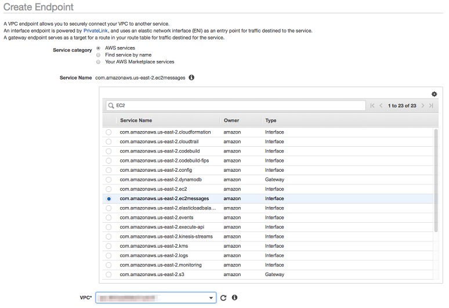Click amazon owner in execute-api row

[232, 227]
